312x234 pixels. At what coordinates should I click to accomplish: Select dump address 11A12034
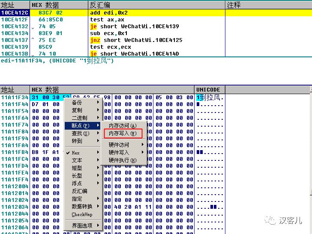pyautogui.click(x=15, y=207)
